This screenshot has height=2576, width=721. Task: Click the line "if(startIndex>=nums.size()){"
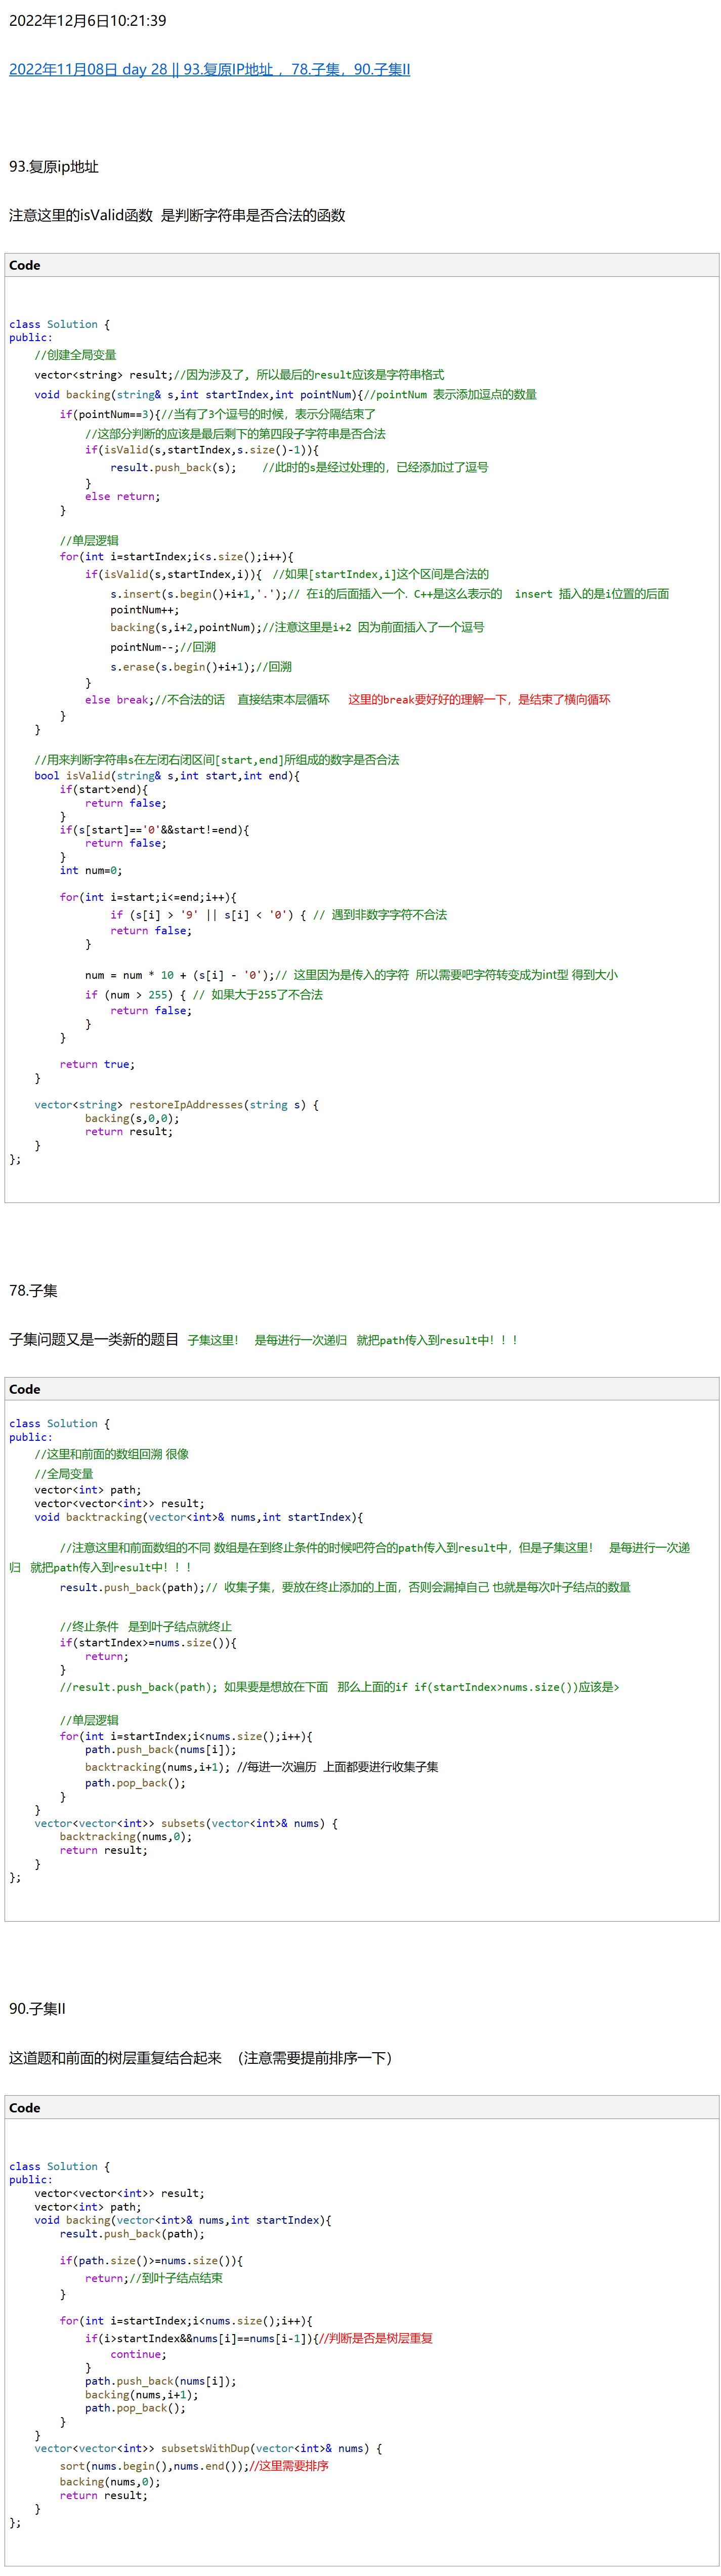tap(148, 1643)
